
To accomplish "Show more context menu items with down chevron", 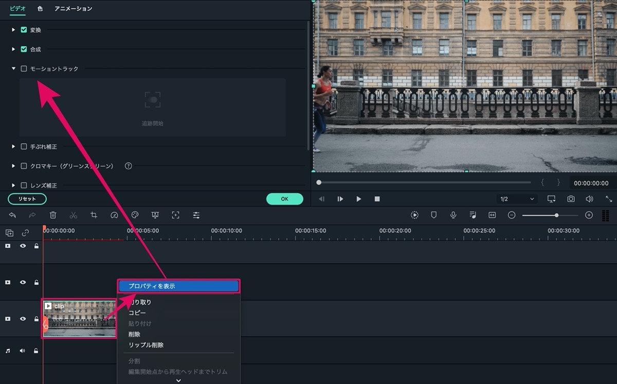I will pos(178,380).
